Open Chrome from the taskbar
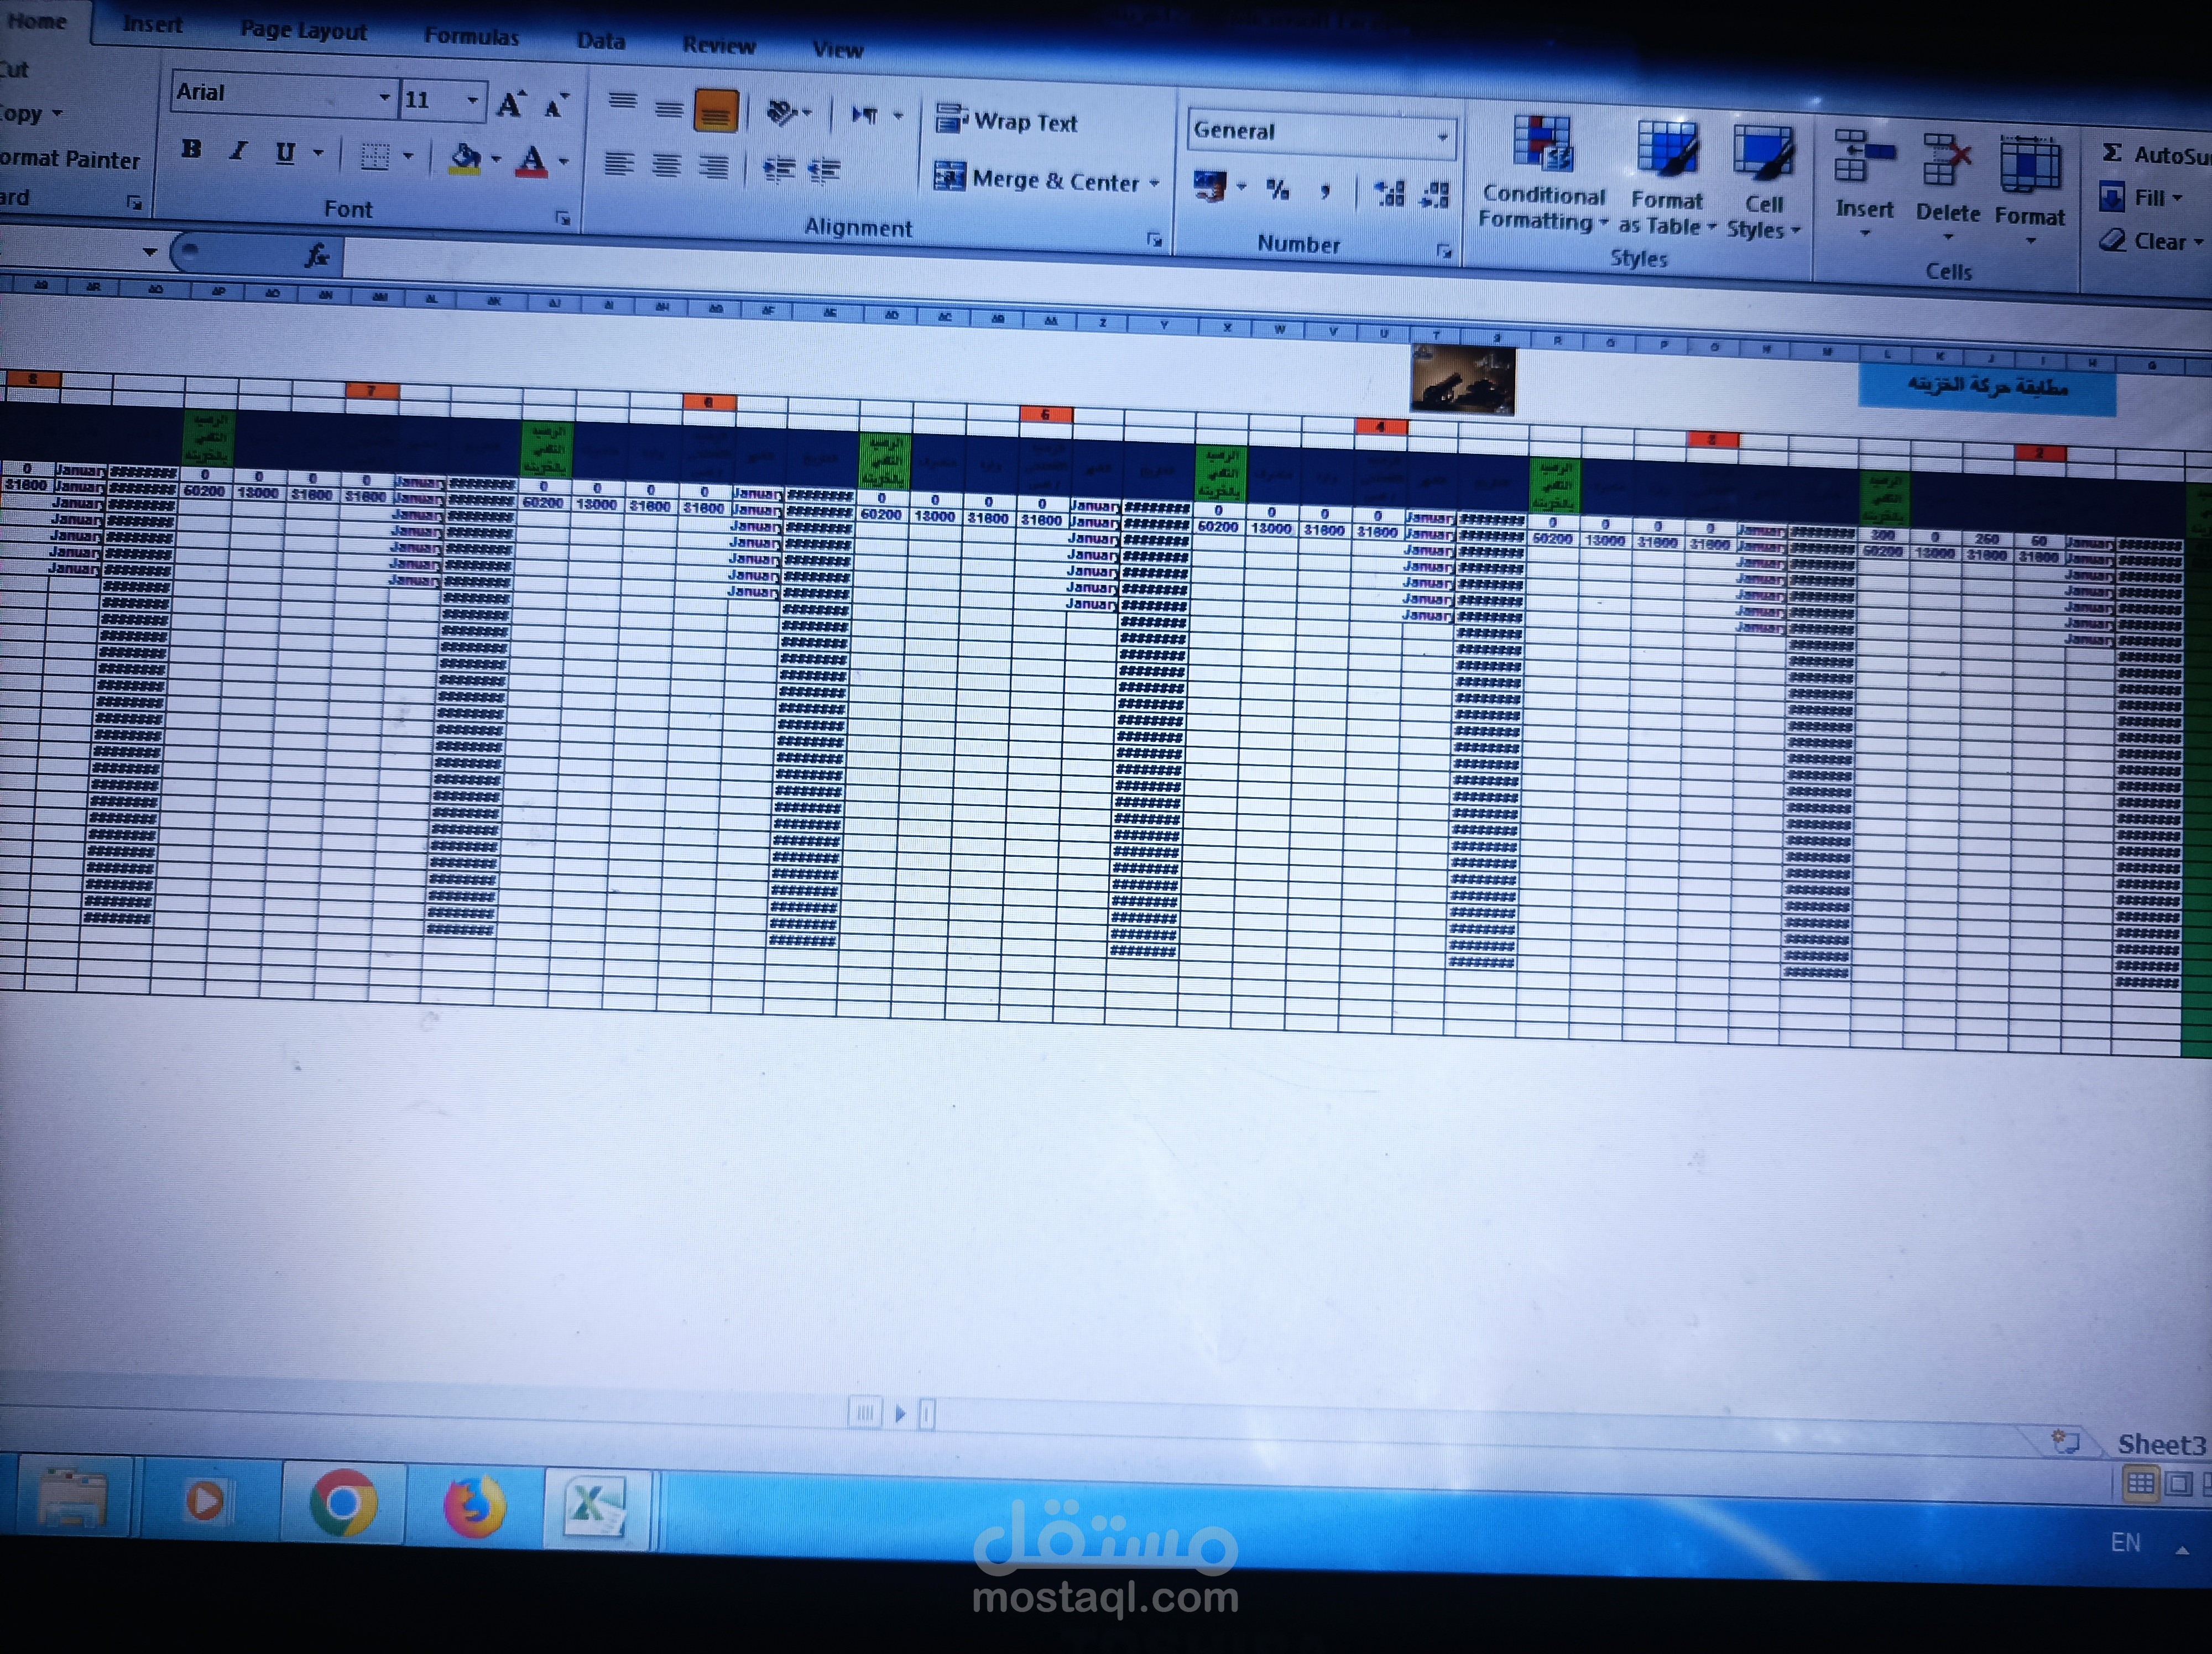This screenshot has width=2212, height=1654. 342,1502
